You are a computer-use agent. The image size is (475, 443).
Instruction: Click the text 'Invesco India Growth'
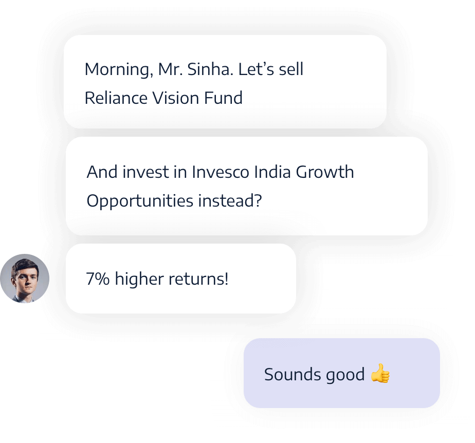[x=273, y=172]
